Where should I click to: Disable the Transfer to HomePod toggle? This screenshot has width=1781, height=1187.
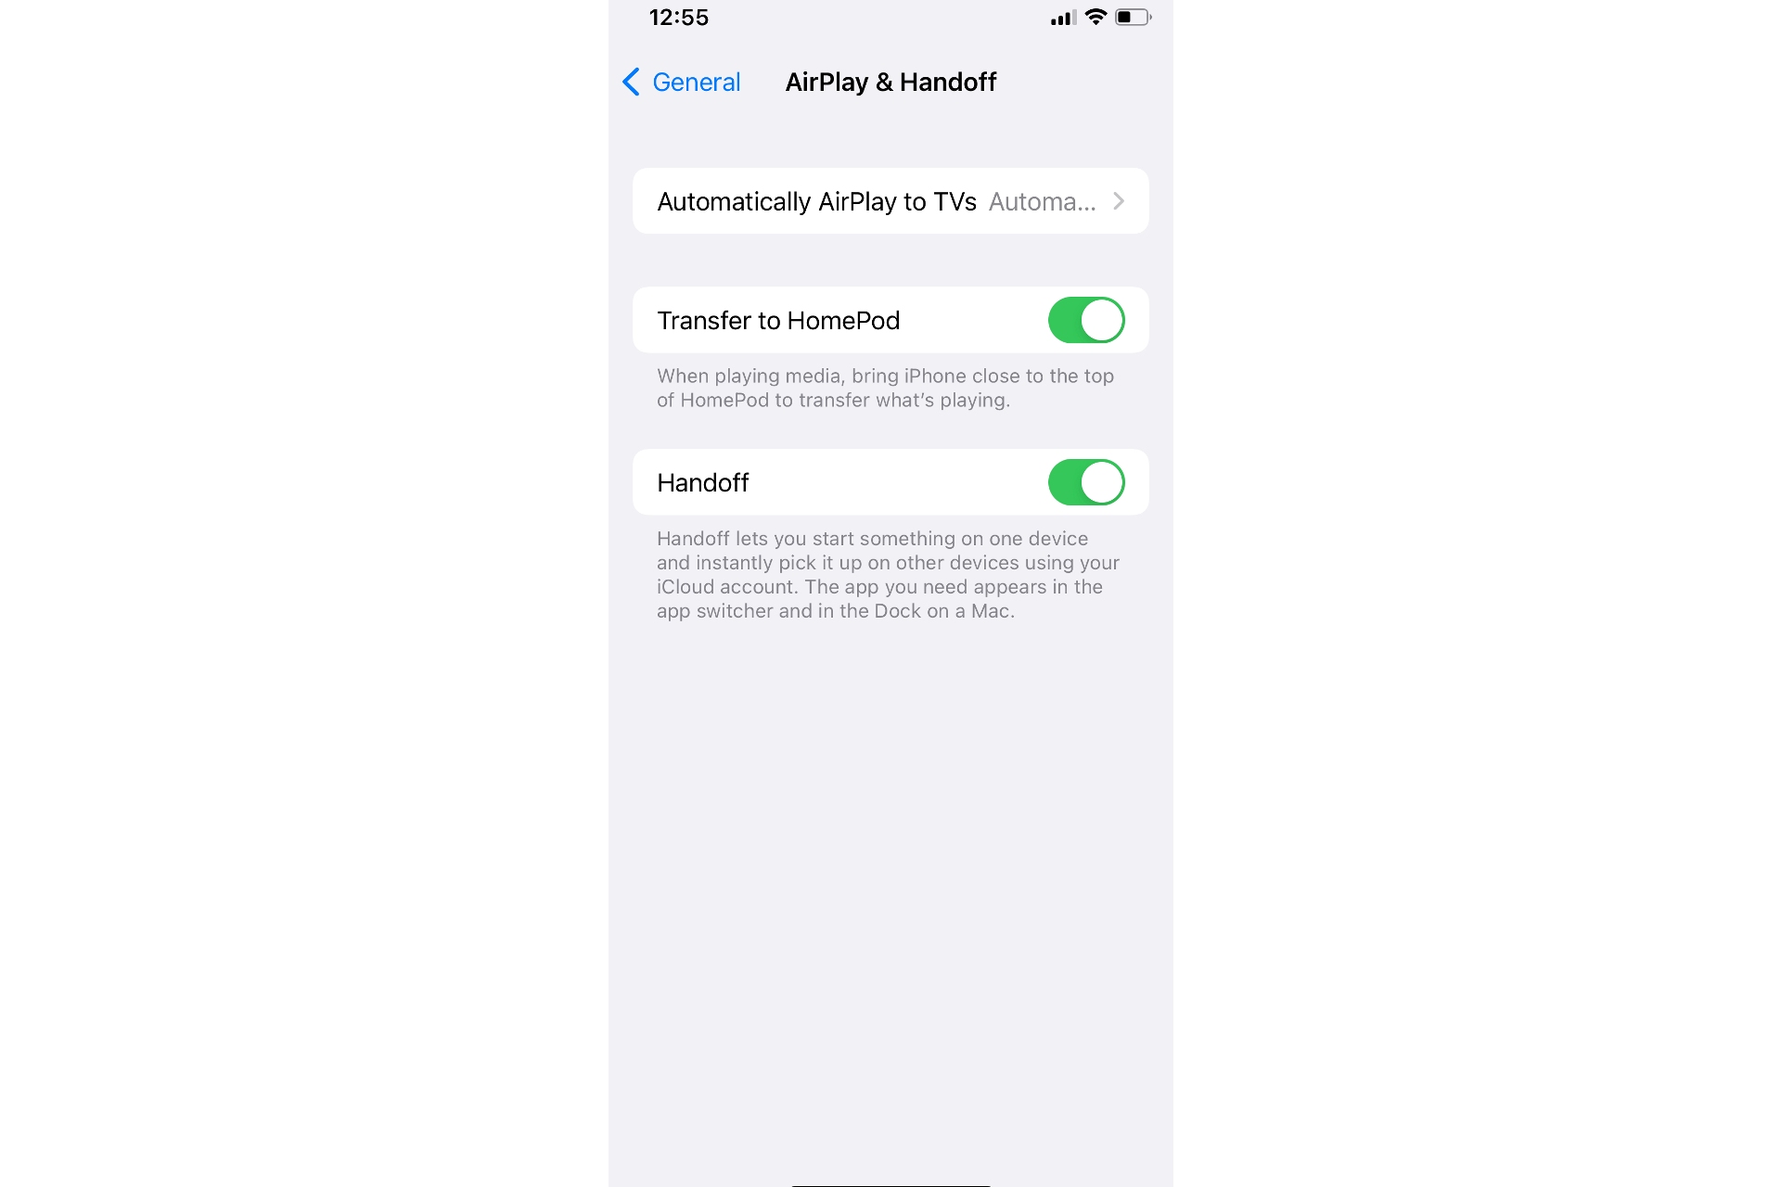(1084, 319)
